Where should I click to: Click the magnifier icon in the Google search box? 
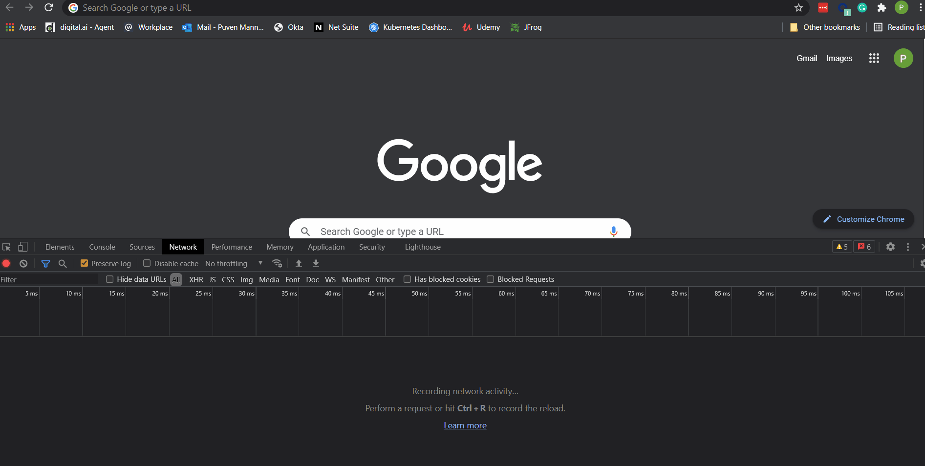click(305, 231)
